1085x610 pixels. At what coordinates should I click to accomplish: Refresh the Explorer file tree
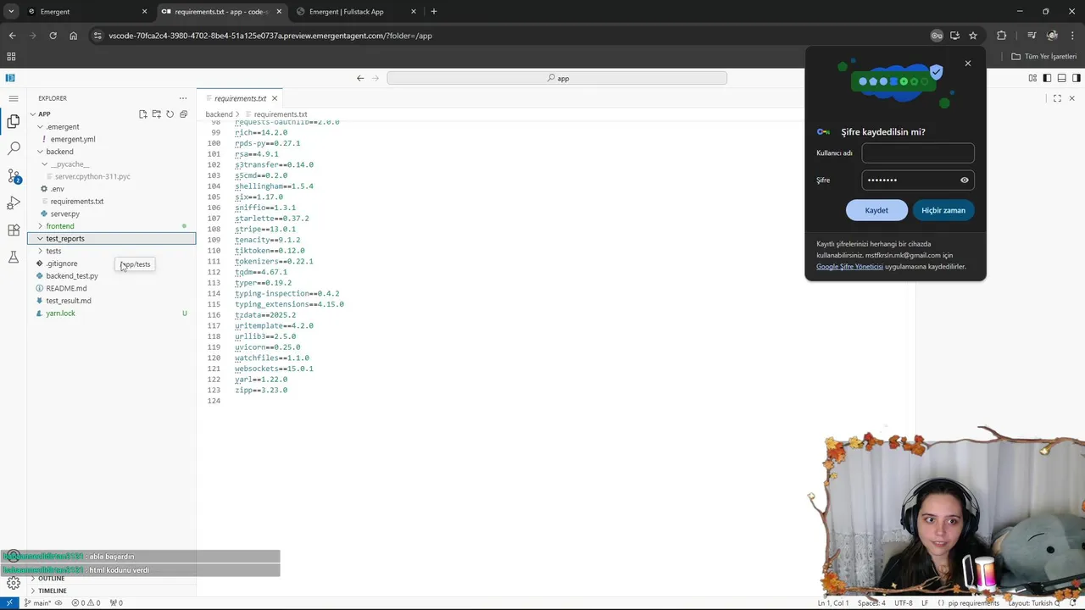pos(170,114)
